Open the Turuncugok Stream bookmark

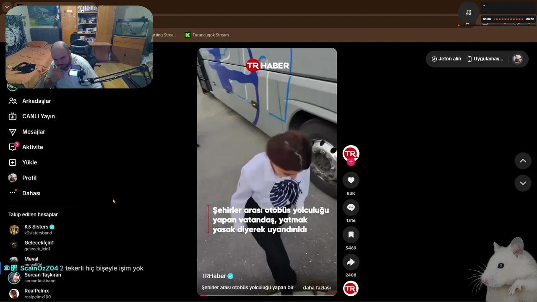tap(207, 35)
